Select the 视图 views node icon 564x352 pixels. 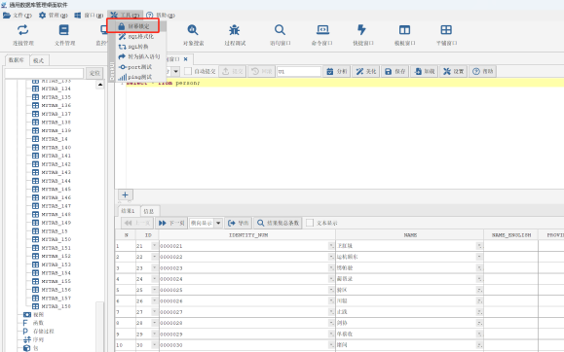point(27,315)
